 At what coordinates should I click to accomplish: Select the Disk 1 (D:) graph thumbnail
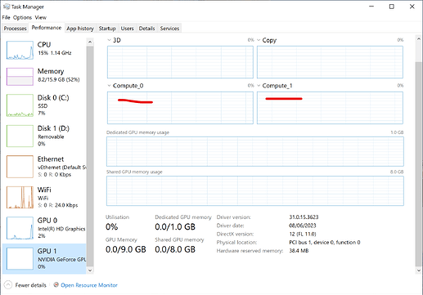coord(20,136)
